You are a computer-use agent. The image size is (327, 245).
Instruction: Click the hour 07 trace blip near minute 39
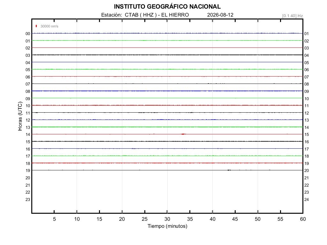click(x=209, y=84)
